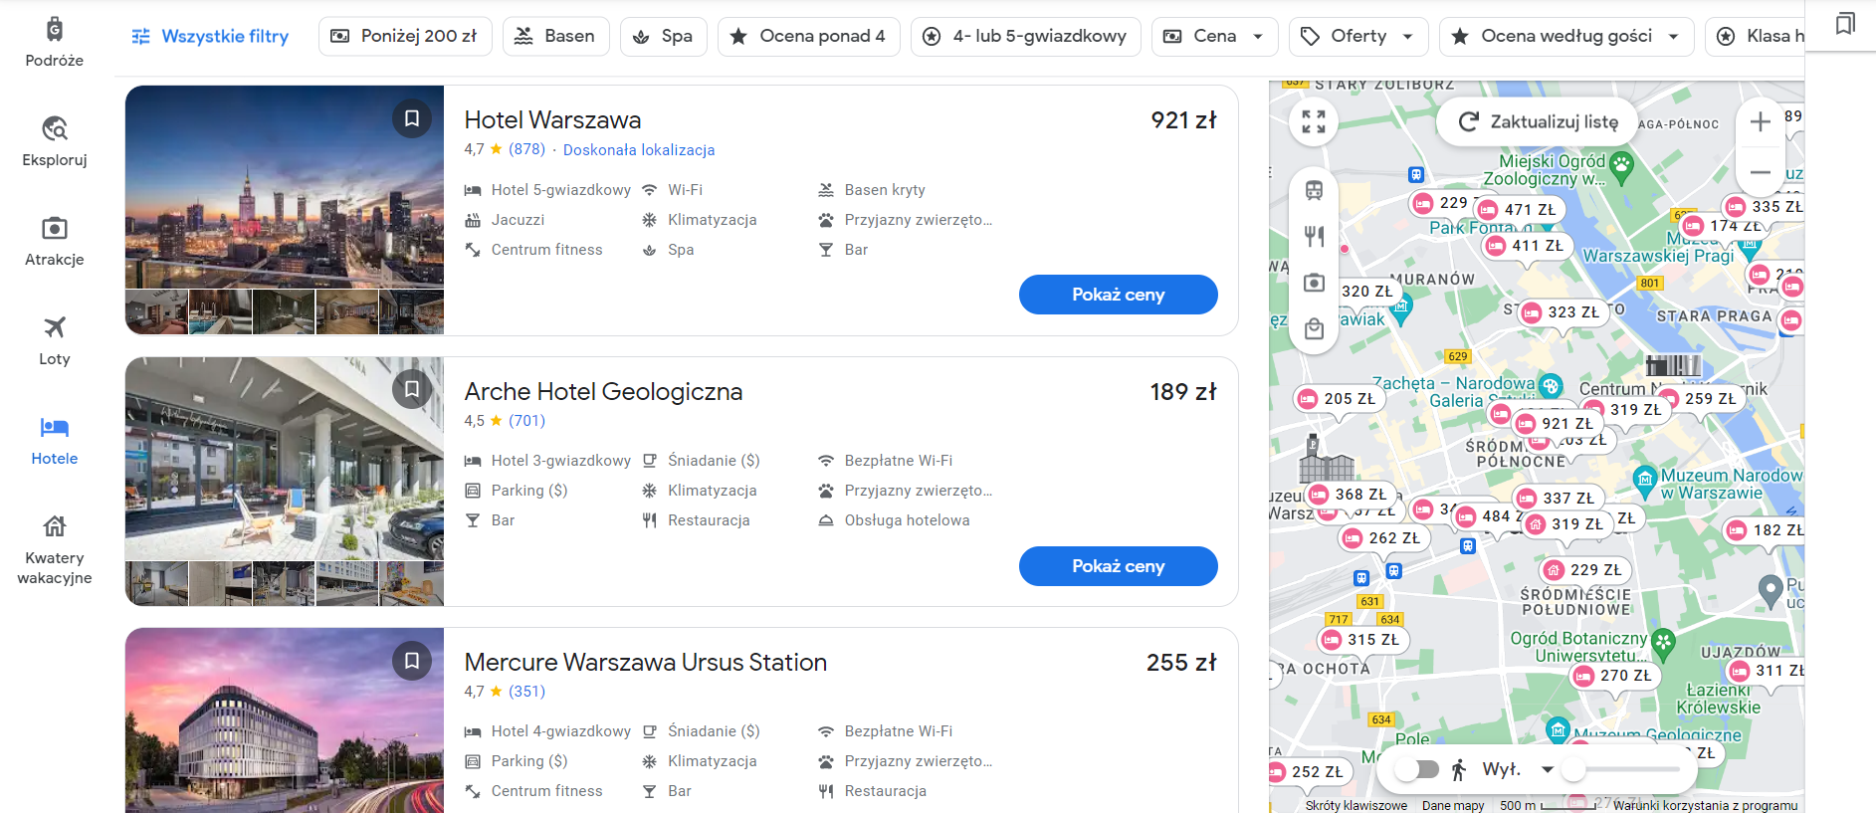1876x813 pixels.
Task: Select the 252 zł map marker
Action: point(1308,772)
